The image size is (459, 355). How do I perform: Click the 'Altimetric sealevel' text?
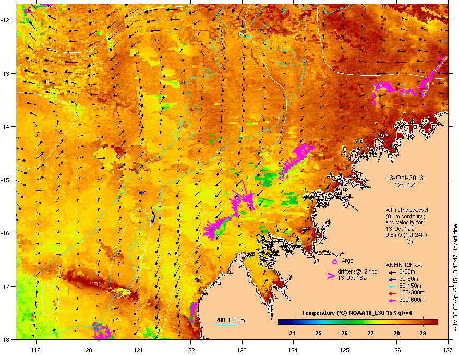click(407, 210)
